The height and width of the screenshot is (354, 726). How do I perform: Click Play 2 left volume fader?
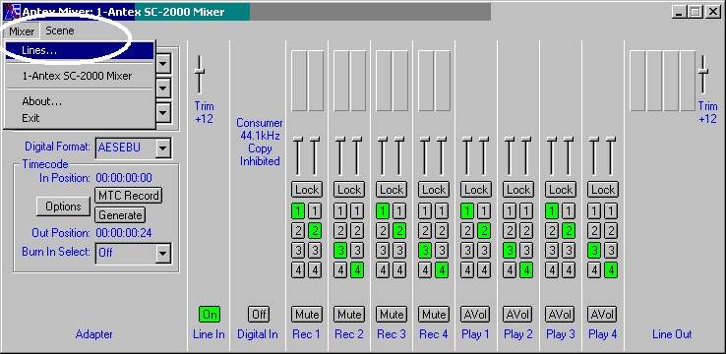(x=510, y=156)
